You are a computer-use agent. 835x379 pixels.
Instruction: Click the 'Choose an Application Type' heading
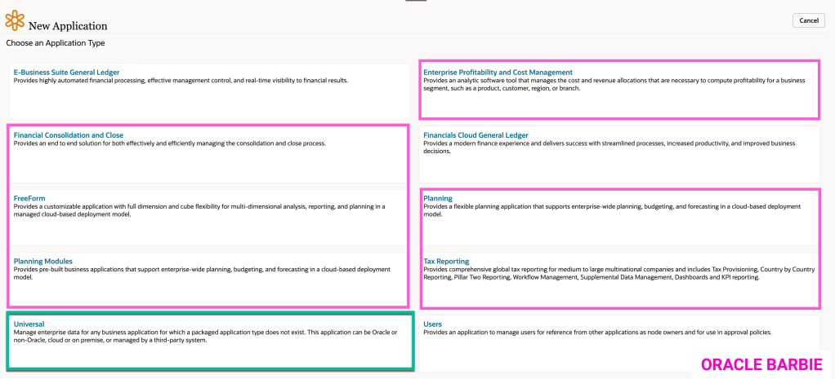[x=56, y=43]
